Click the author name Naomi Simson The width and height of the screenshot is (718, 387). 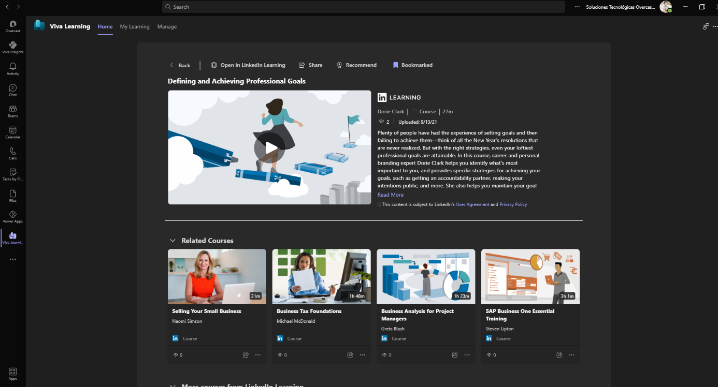point(187,321)
